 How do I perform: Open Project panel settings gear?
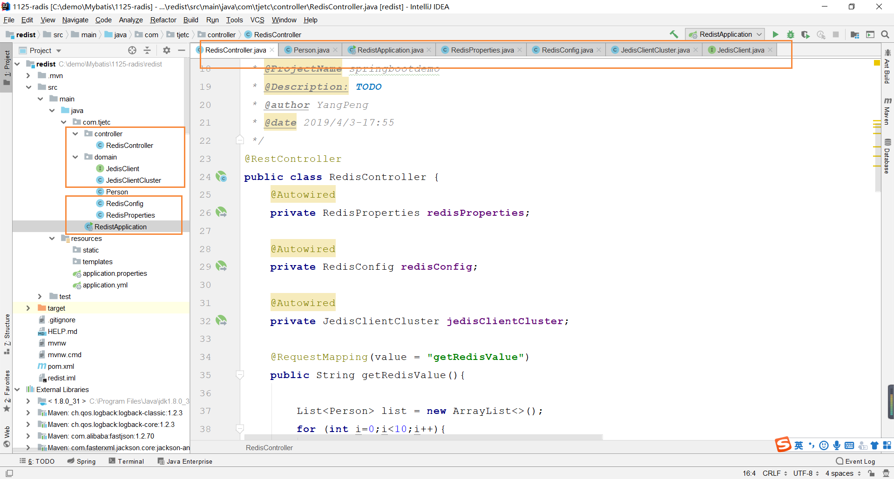click(x=167, y=50)
